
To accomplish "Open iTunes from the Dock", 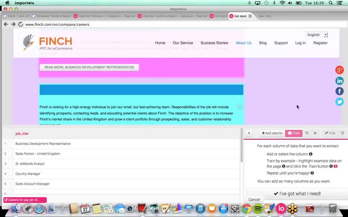I will pyautogui.click(x=200, y=208).
